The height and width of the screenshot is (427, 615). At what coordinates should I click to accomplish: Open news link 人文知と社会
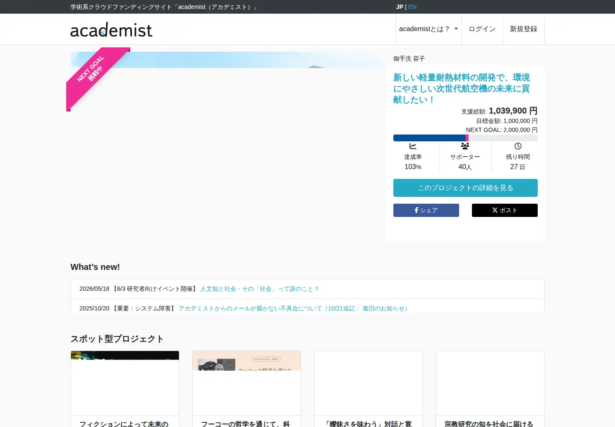260,289
